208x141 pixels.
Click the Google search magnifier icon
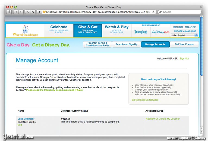pyautogui.click(x=160, y=12)
